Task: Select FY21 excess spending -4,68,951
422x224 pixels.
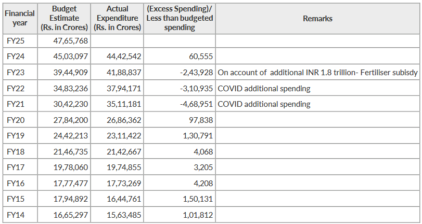Action: pos(195,104)
